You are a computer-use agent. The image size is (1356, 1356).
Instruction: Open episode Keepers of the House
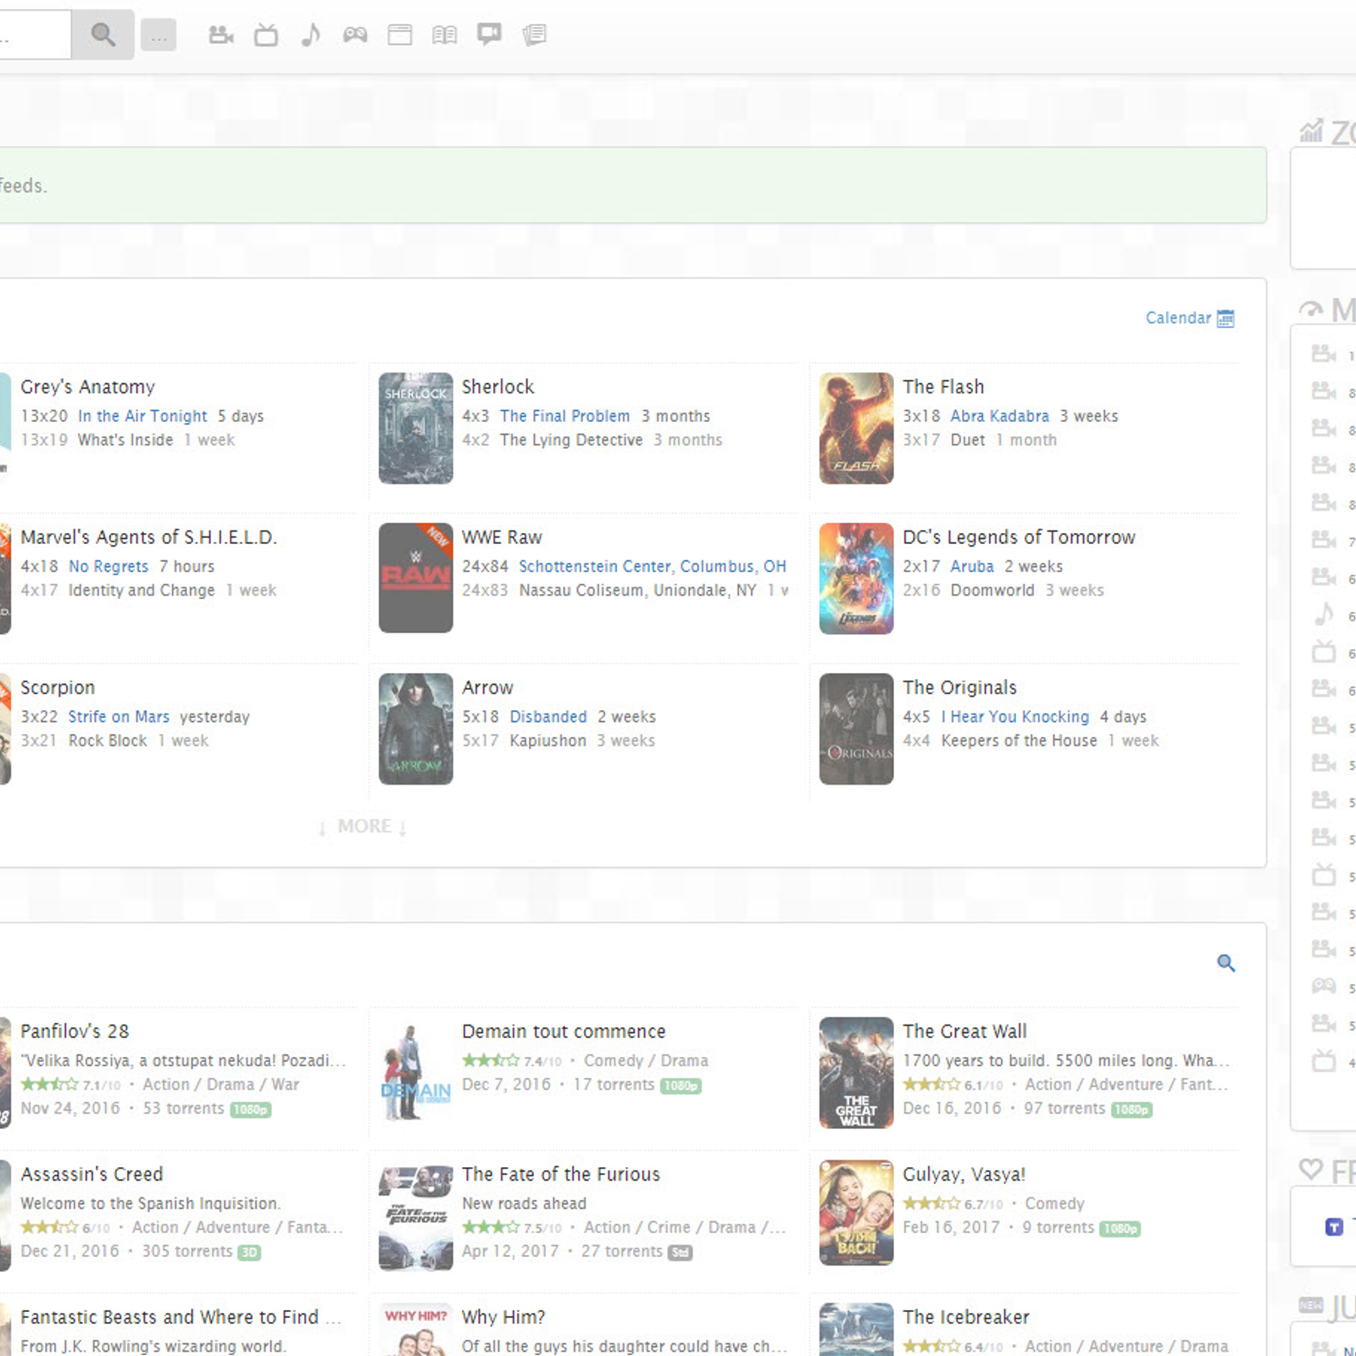click(1019, 741)
